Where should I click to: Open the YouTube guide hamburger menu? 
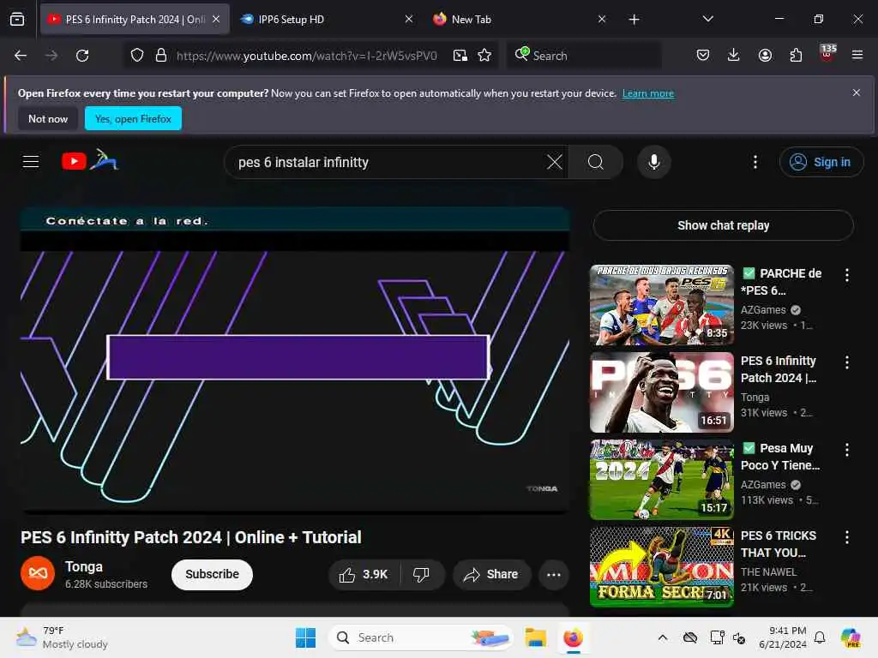31,162
